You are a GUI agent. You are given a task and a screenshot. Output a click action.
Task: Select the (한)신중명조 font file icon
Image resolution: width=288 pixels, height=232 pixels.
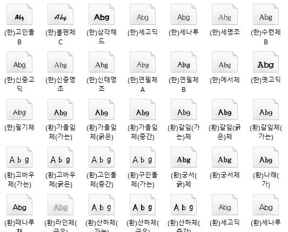[x=61, y=62]
